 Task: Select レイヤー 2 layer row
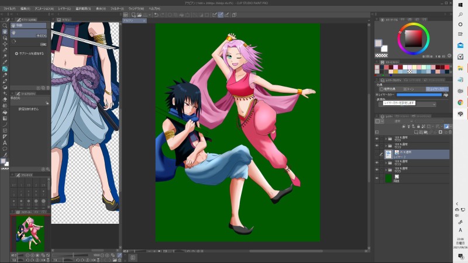[417, 154]
